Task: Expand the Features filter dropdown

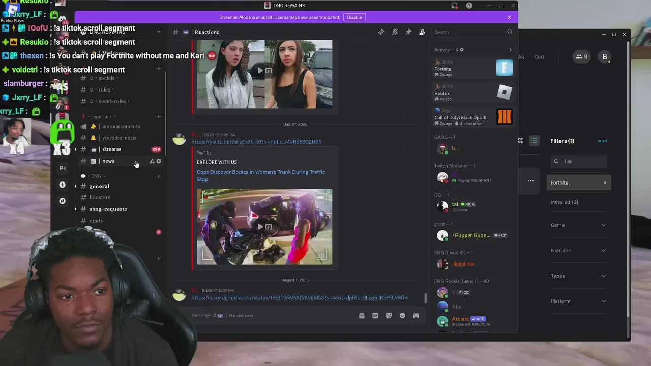Action: point(579,251)
